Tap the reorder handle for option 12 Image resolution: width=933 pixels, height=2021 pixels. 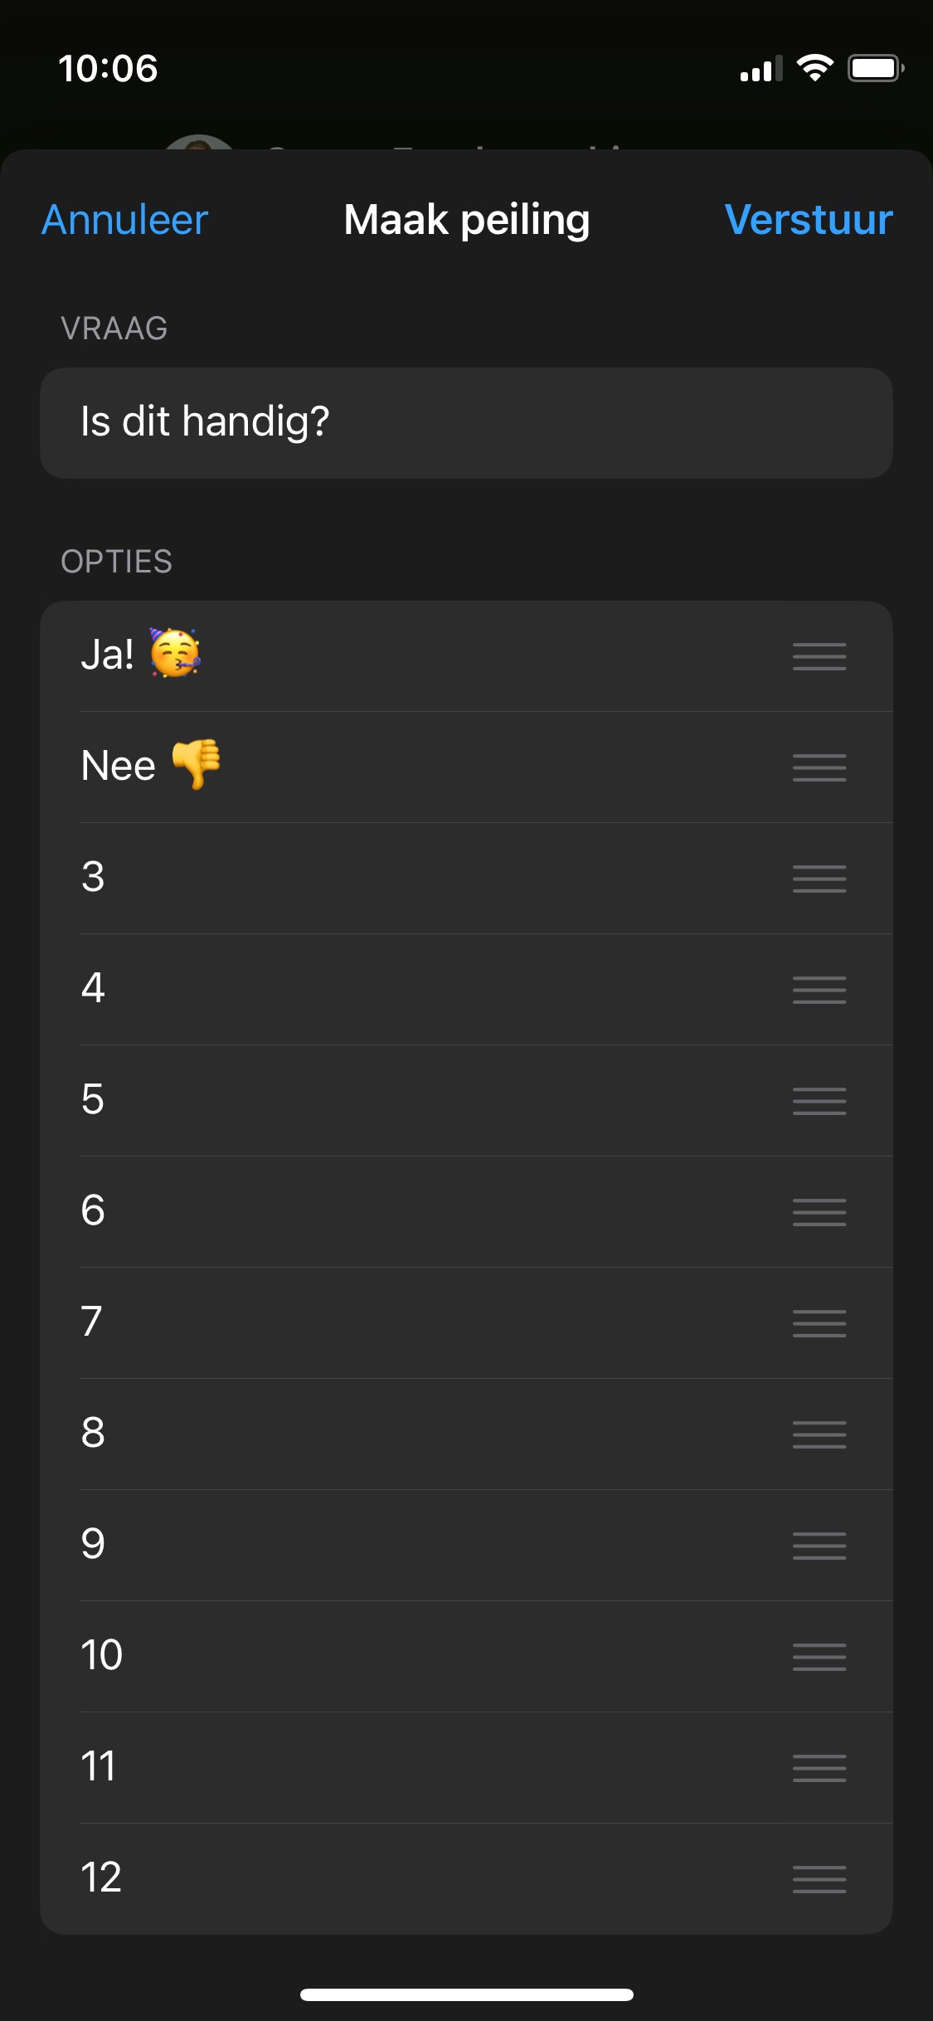click(819, 1879)
